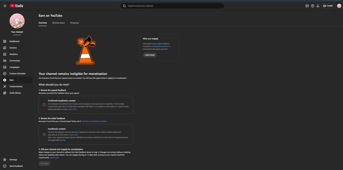Open Analytics from the sidebar

[x=17, y=54]
